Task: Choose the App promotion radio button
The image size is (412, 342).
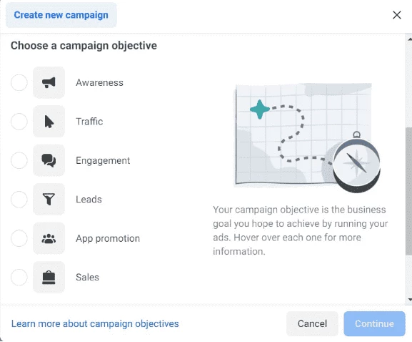Action: coord(19,238)
